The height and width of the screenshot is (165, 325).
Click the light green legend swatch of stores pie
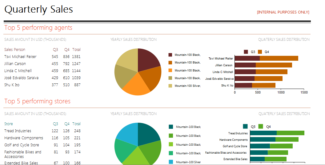(171, 144)
